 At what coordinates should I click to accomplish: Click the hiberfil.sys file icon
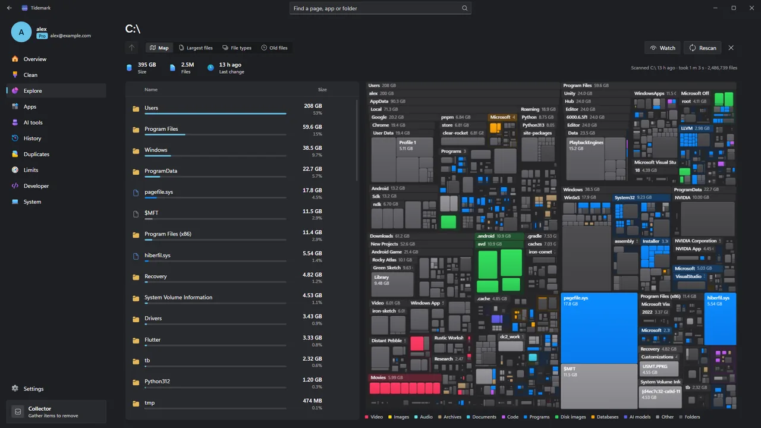pyautogui.click(x=136, y=256)
